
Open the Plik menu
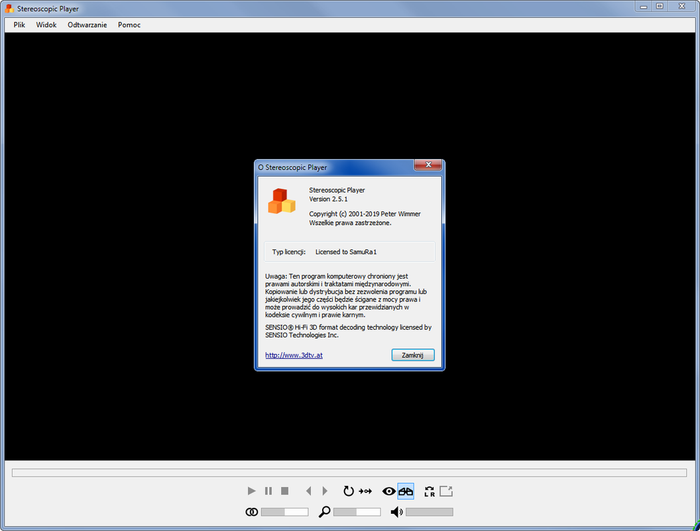point(19,25)
